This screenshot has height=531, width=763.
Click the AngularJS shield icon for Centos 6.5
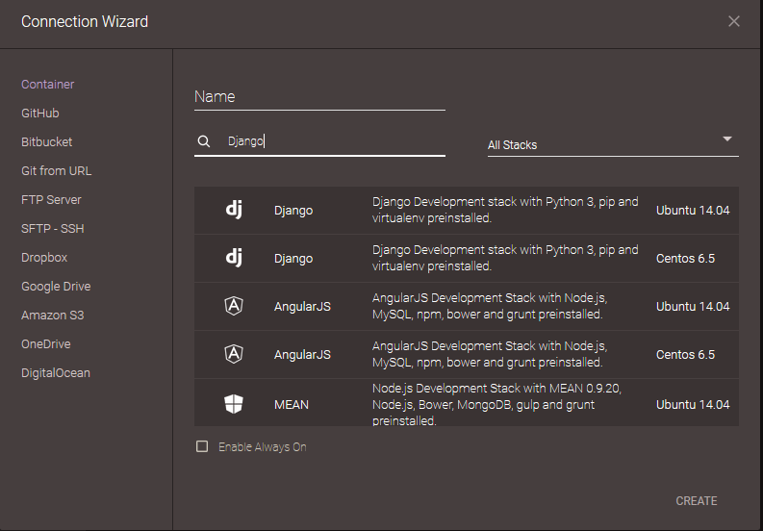point(234,354)
